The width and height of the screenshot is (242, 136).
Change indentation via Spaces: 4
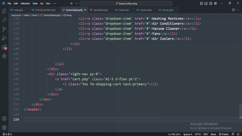pyautogui.click(x=188, y=134)
